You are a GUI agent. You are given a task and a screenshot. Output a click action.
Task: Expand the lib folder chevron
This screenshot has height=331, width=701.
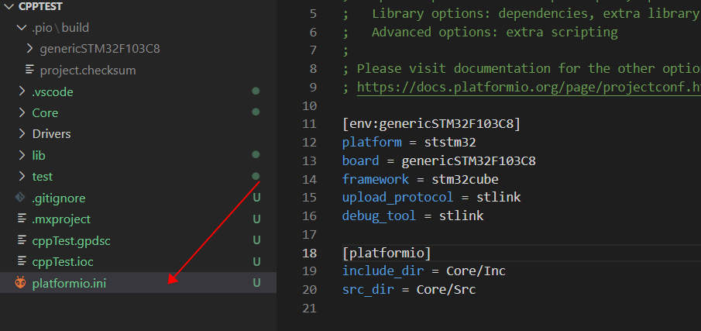(22, 155)
